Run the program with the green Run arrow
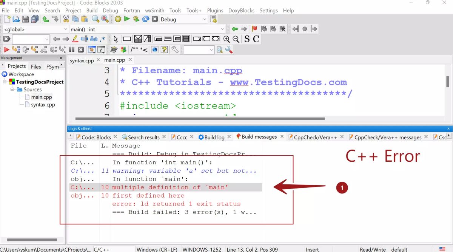Viewport: 453px width, 252px height. 126,19
